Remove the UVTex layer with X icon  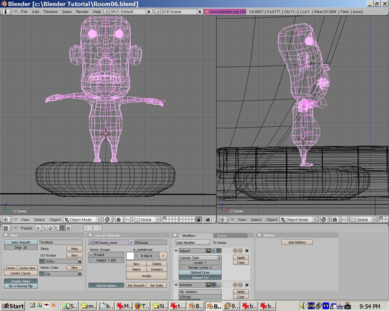pyautogui.click(x=80, y=262)
